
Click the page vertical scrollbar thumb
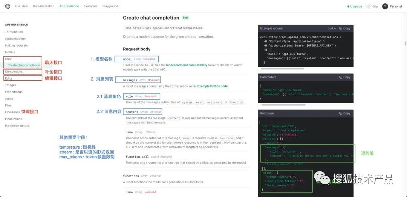[x=405, y=44]
